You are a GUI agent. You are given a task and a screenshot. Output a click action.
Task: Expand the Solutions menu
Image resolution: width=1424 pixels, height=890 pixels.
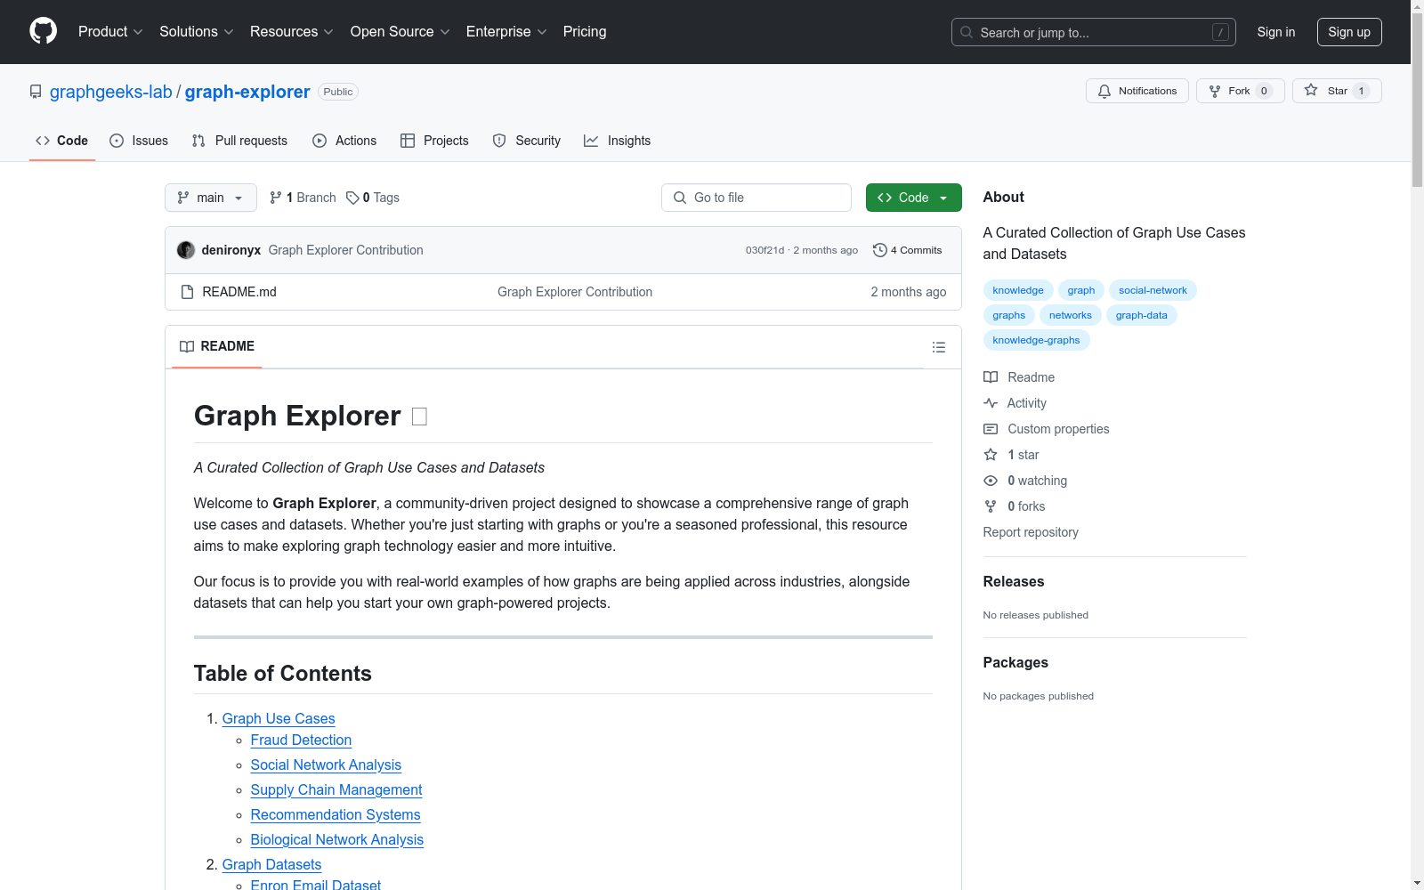197,32
